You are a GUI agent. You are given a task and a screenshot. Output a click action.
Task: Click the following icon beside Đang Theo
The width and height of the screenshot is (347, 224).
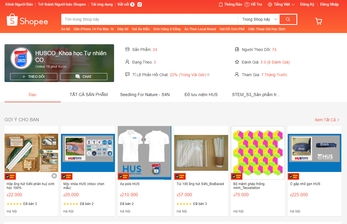(127, 62)
